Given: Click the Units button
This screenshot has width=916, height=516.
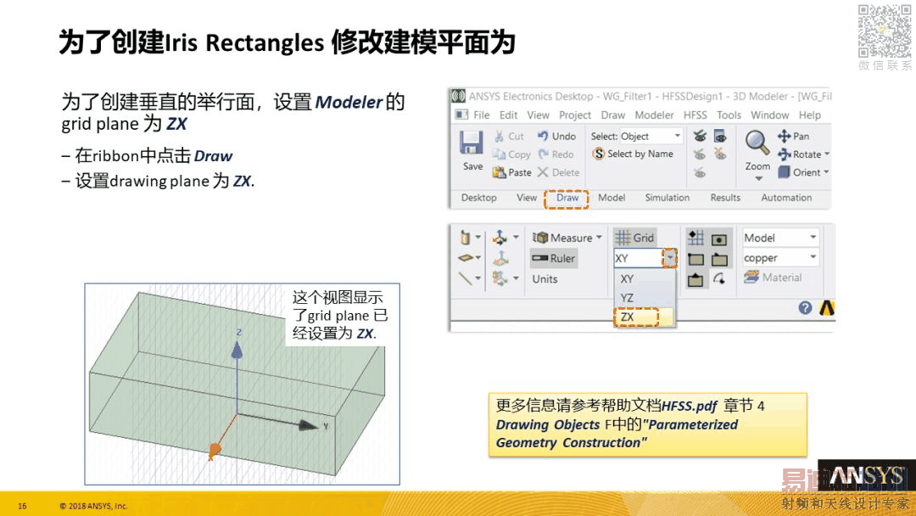Looking at the screenshot, I should 545,278.
